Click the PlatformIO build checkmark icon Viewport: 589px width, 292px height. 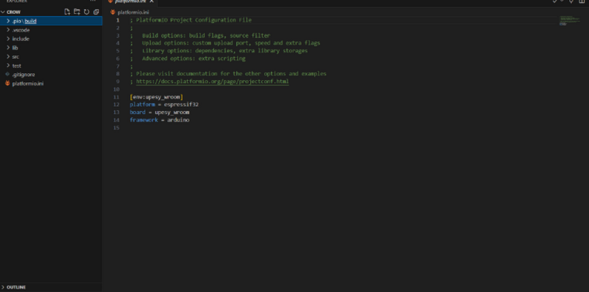(x=554, y=1)
